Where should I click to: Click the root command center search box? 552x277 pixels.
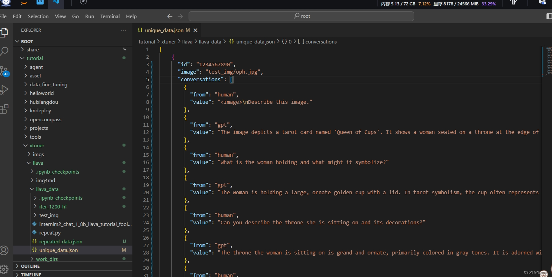point(301,16)
